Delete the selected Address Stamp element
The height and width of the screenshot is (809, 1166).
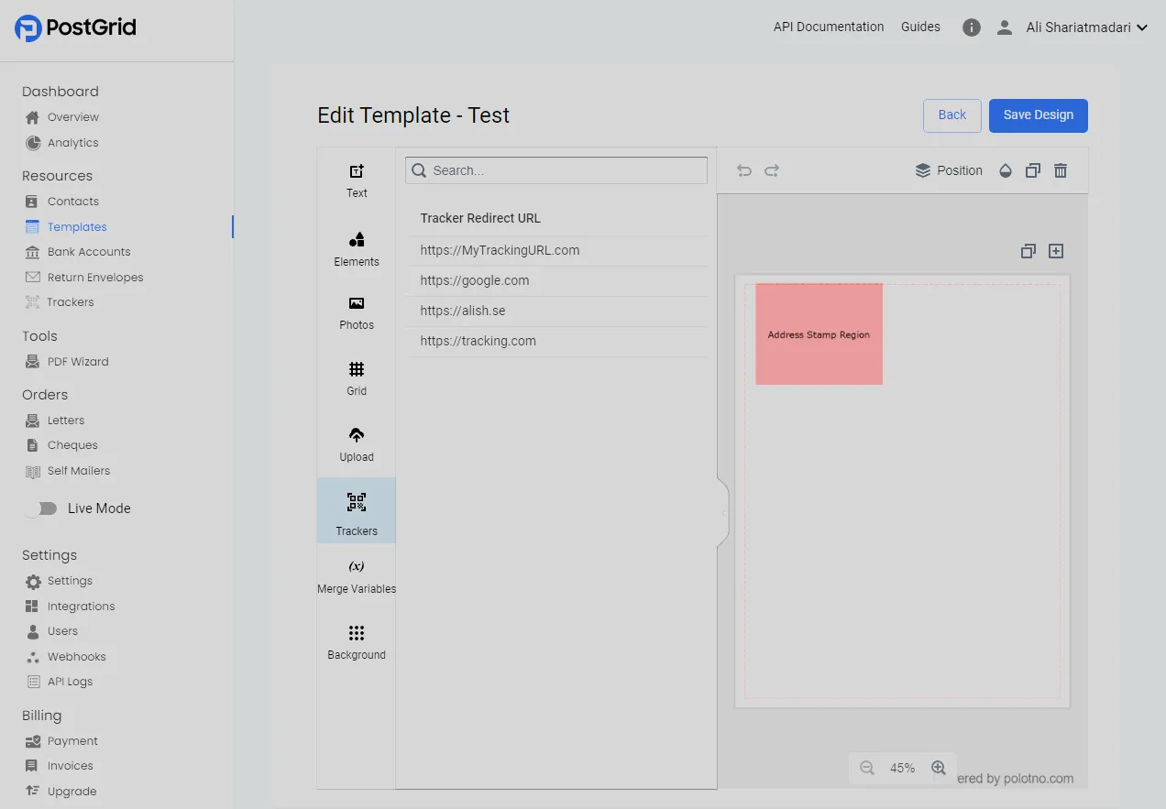click(x=1061, y=170)
